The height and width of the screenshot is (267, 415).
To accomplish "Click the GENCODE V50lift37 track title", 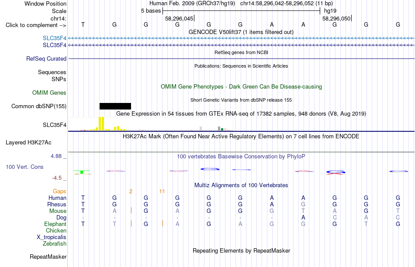I will click(x=241, y=32).
